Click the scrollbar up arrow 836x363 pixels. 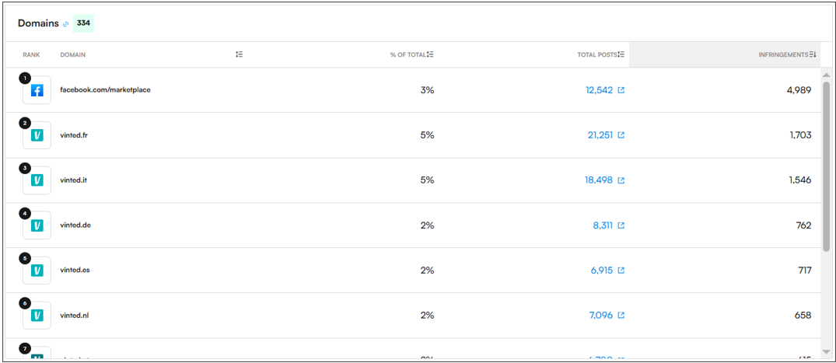(827, 75)
